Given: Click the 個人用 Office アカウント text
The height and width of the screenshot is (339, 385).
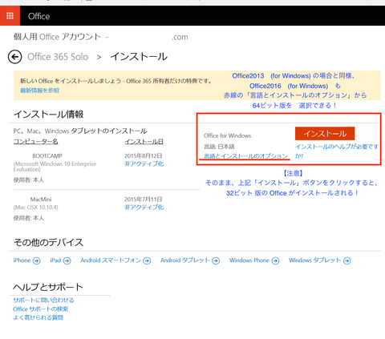Looking at the screenshot, I should click(57, 37).
